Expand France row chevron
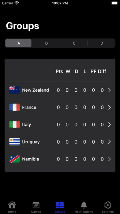This screenshot has height=214, width=120. (109, 107)
